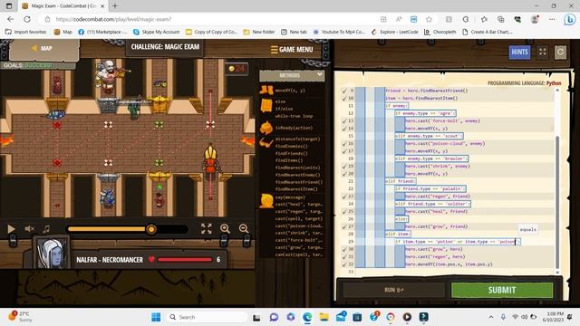
Task: Open the browser essentials heart icon
Action: click(517, 19)
